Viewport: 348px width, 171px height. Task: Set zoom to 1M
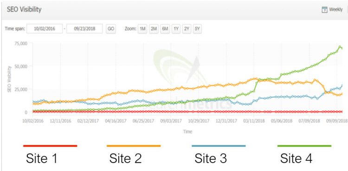pos(142,29)
